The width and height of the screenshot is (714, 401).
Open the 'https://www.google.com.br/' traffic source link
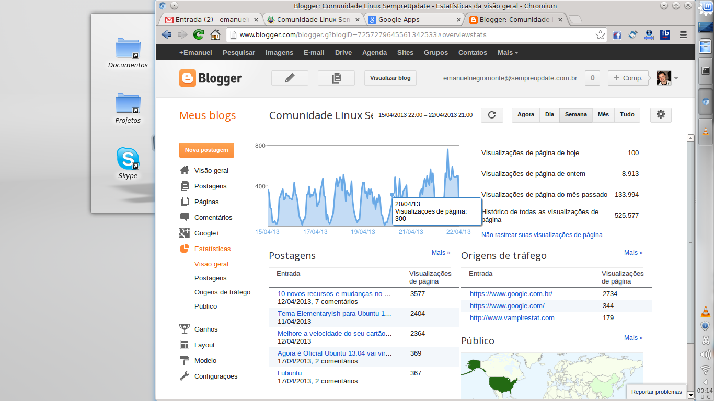pos(511,294)
